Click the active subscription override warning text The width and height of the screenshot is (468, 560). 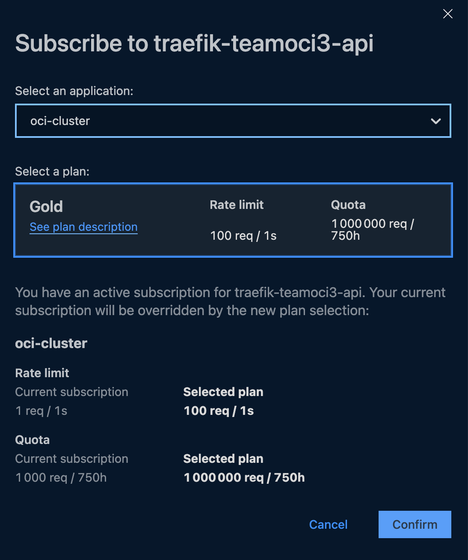tap(230, 301)
